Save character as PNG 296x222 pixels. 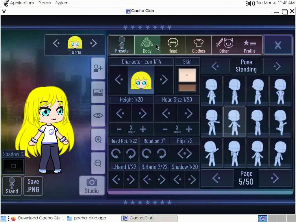tap(33, 186)
